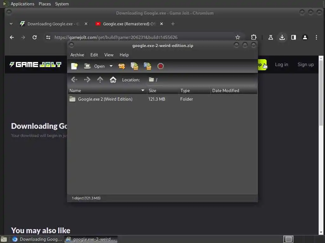The height and width of the screenshot is (243, 325).
Task: Go to archive home location
Action: coord(113,79)
